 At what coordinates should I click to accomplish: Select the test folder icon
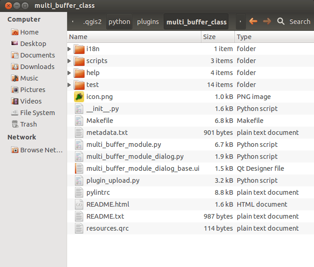click(x=79, y=85)
